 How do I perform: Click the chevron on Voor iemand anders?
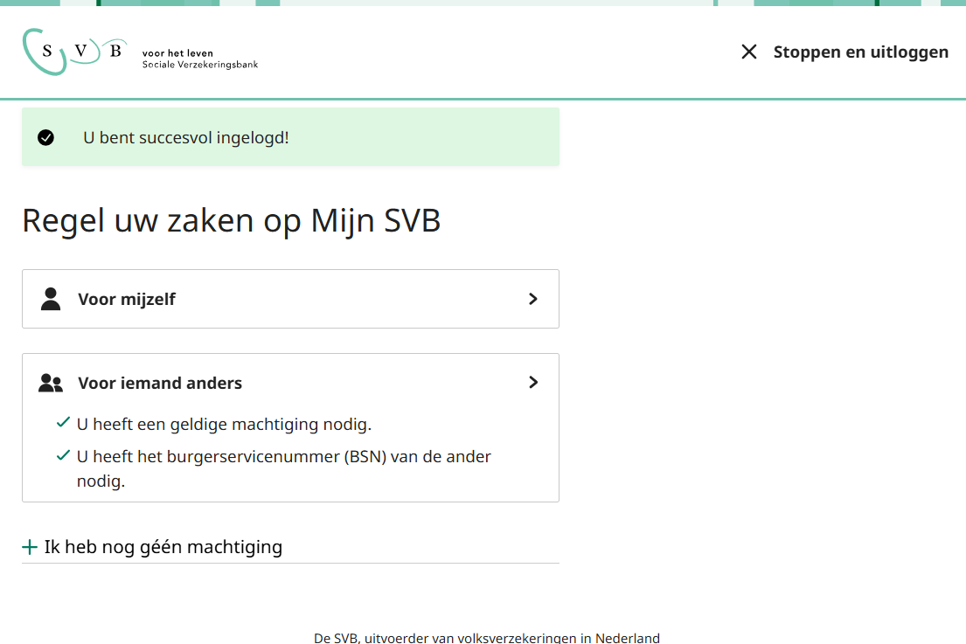click(533, 383)
